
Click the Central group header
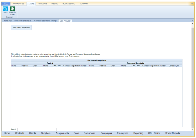[50, 63]
